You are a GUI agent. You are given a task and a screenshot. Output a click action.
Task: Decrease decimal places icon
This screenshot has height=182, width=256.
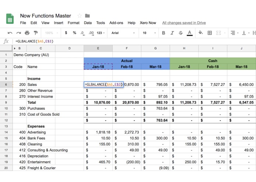tap(83, 33)
